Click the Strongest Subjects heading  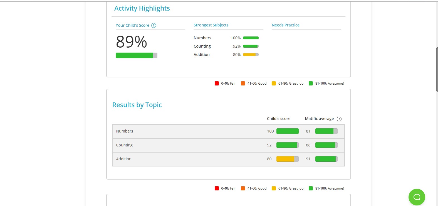pos(211,25)
